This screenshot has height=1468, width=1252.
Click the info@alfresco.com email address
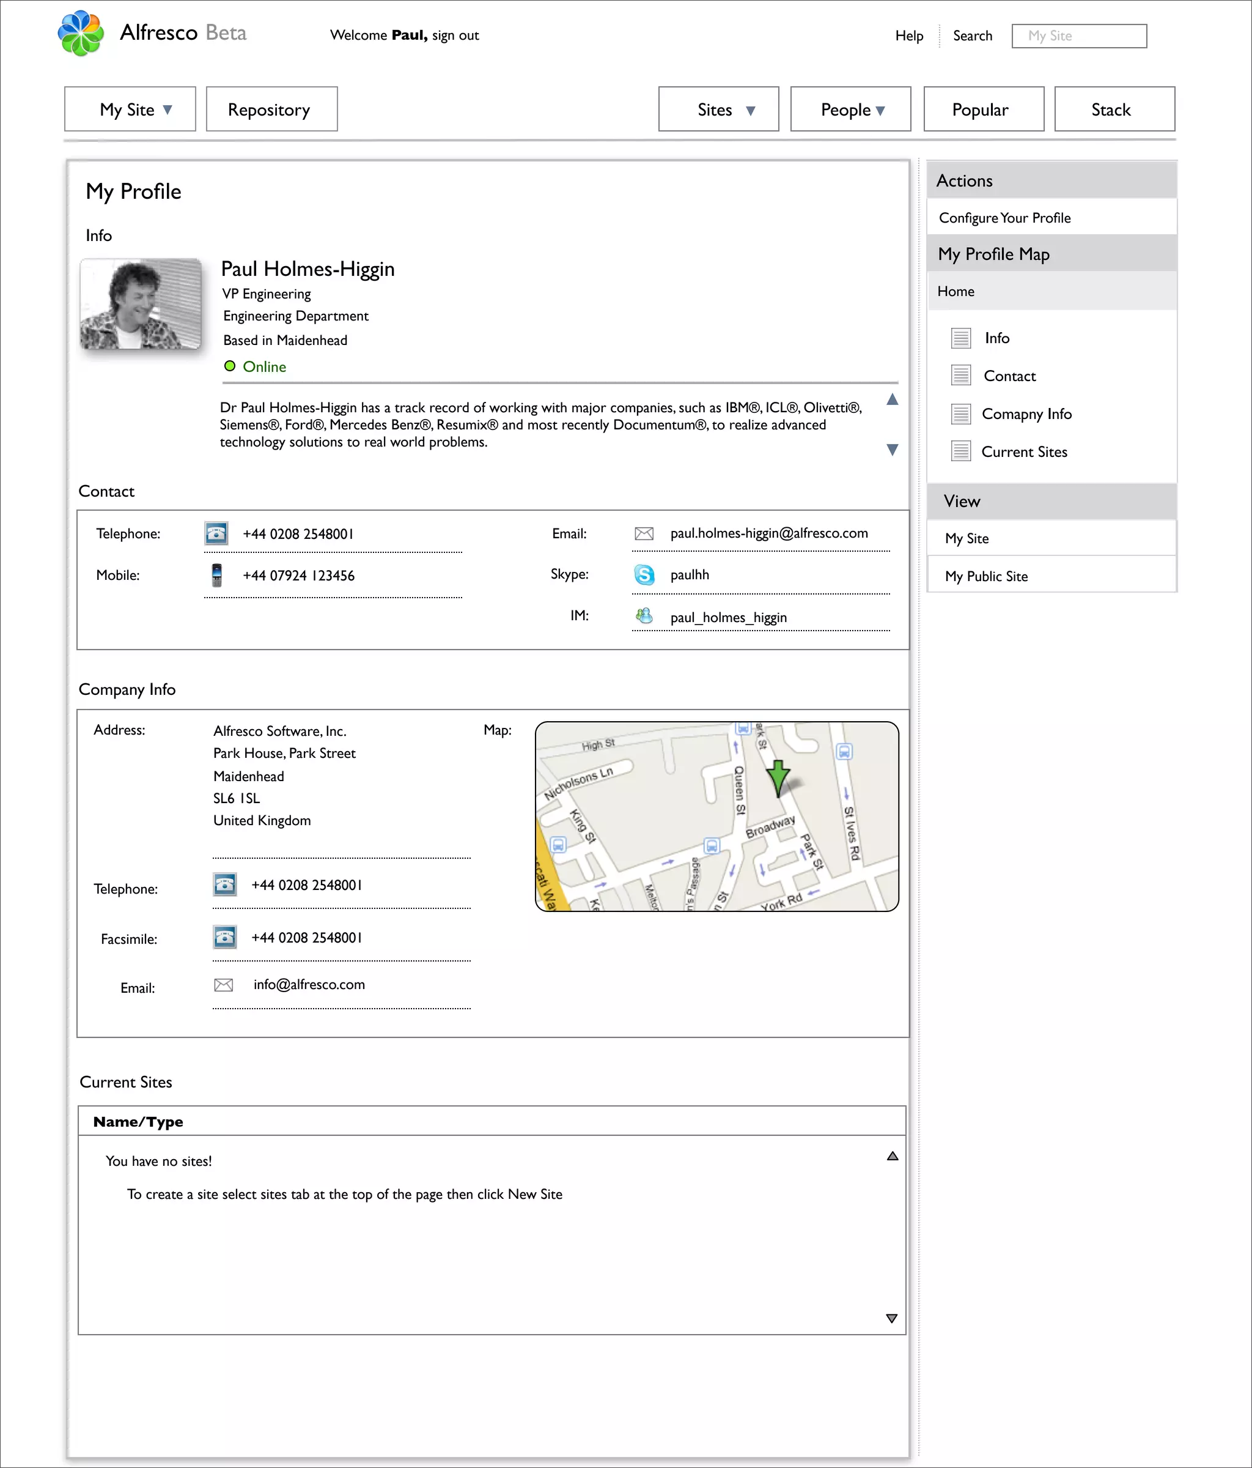pyautogui.click(x=309, y=984)
